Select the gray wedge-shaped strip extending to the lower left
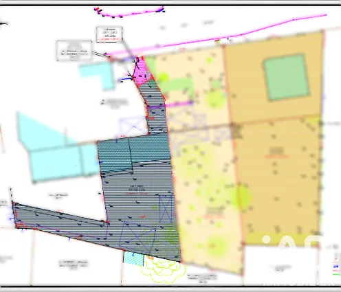Screen dimensions: 341x292 click(x=60, y=221)
